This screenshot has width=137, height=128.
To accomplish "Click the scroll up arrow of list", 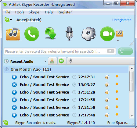I will click(132, 68).
